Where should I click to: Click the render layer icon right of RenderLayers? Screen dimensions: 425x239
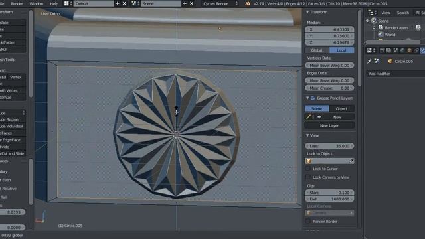(418, 27)
